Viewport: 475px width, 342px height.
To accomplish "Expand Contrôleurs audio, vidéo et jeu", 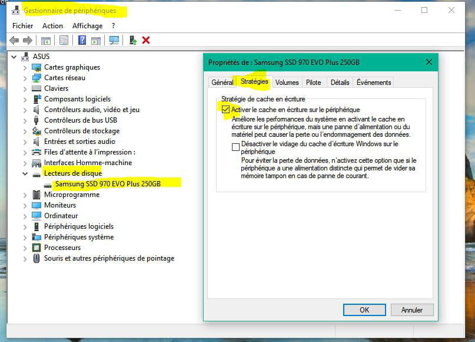I will 25,110.
